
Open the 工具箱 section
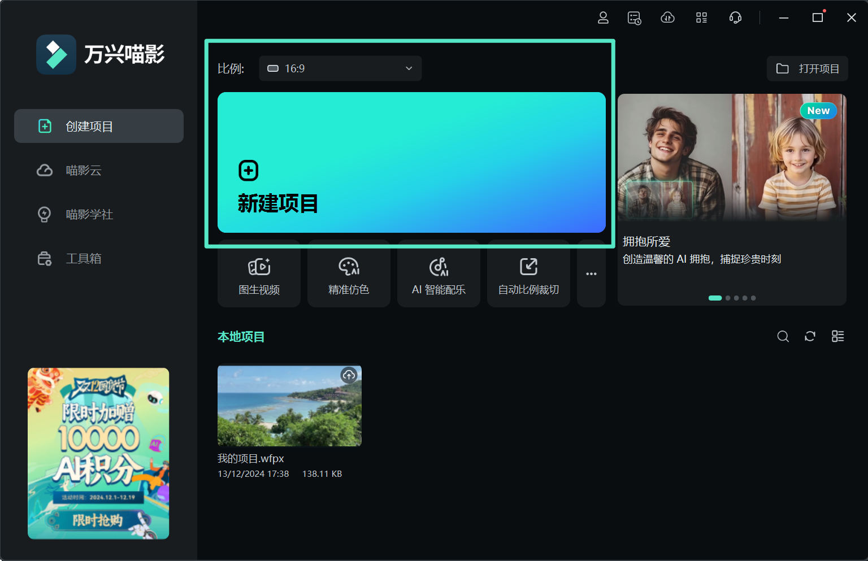click(x=84, y=258)
